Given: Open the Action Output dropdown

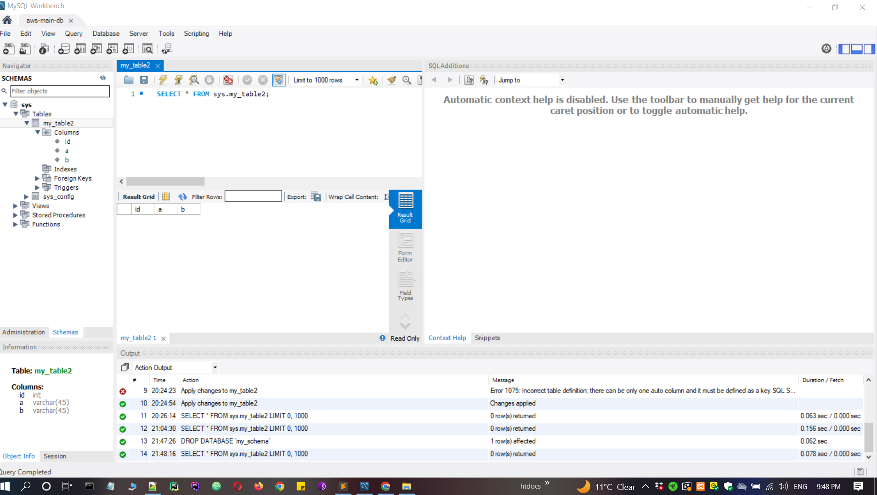Looking at the screenshot, I should pyautogui.click(x=175, y=367).
